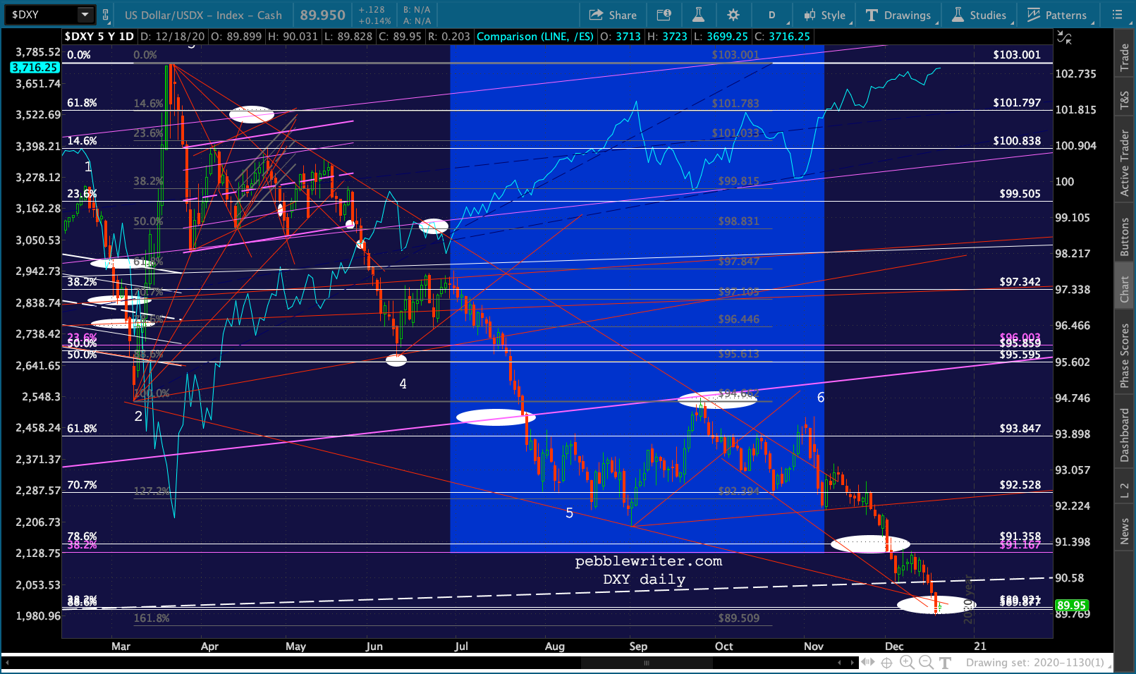Open the L2 sidebar tab
Viewport: 1136px width, 674px height.
[1125, 490]
